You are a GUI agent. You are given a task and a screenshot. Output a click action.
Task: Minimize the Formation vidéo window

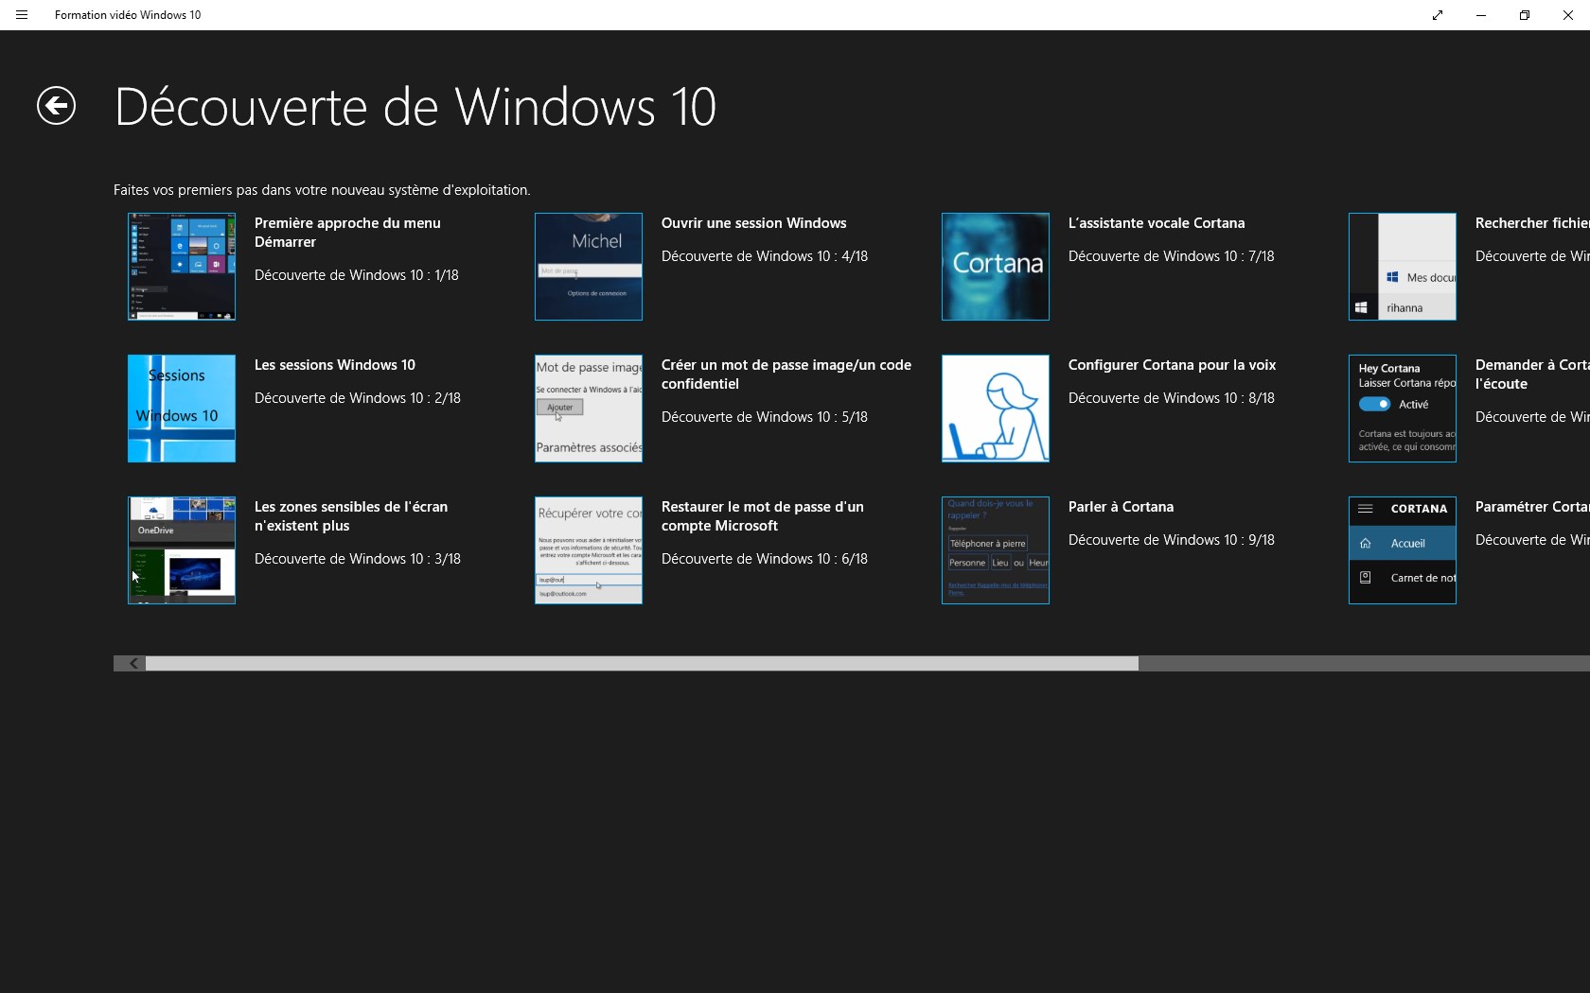pos(1481,15)
